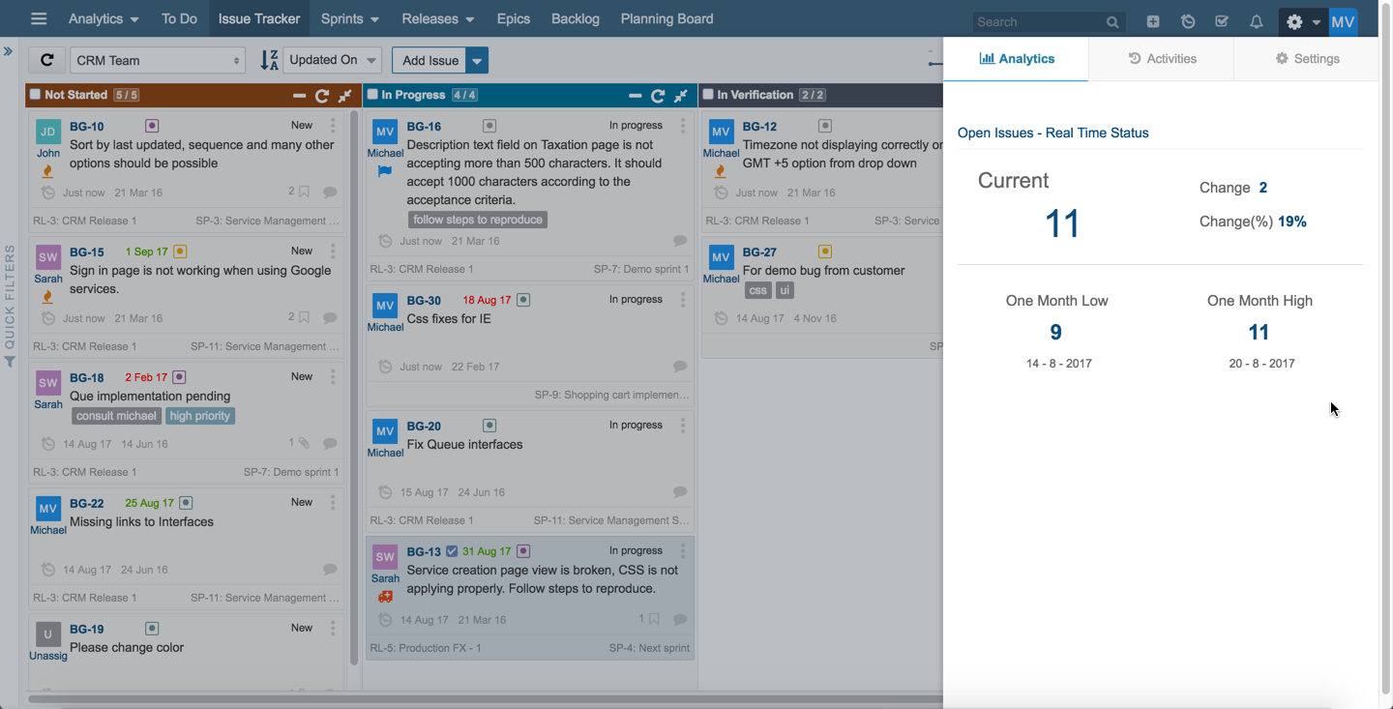Select the In Verification column checkbox
The image size is (1393, 709).
pyautogui.click(x=708, y=95)
